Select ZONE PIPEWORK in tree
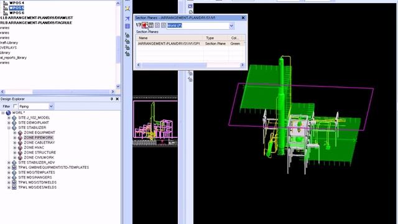 (x=39, y=138)
